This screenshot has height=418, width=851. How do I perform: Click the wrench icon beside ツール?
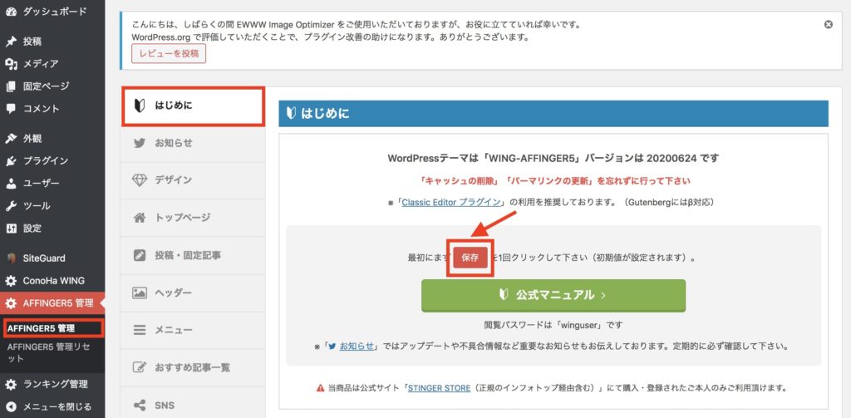pyautogui.click(x=11, y=206)
